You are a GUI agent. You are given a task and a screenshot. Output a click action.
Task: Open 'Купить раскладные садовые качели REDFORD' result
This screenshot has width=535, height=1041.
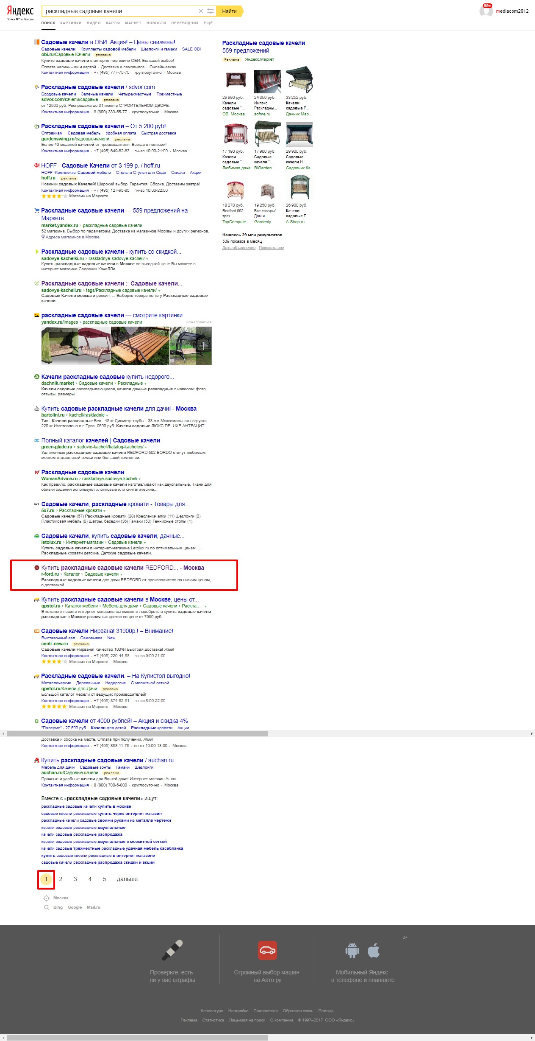122,568
